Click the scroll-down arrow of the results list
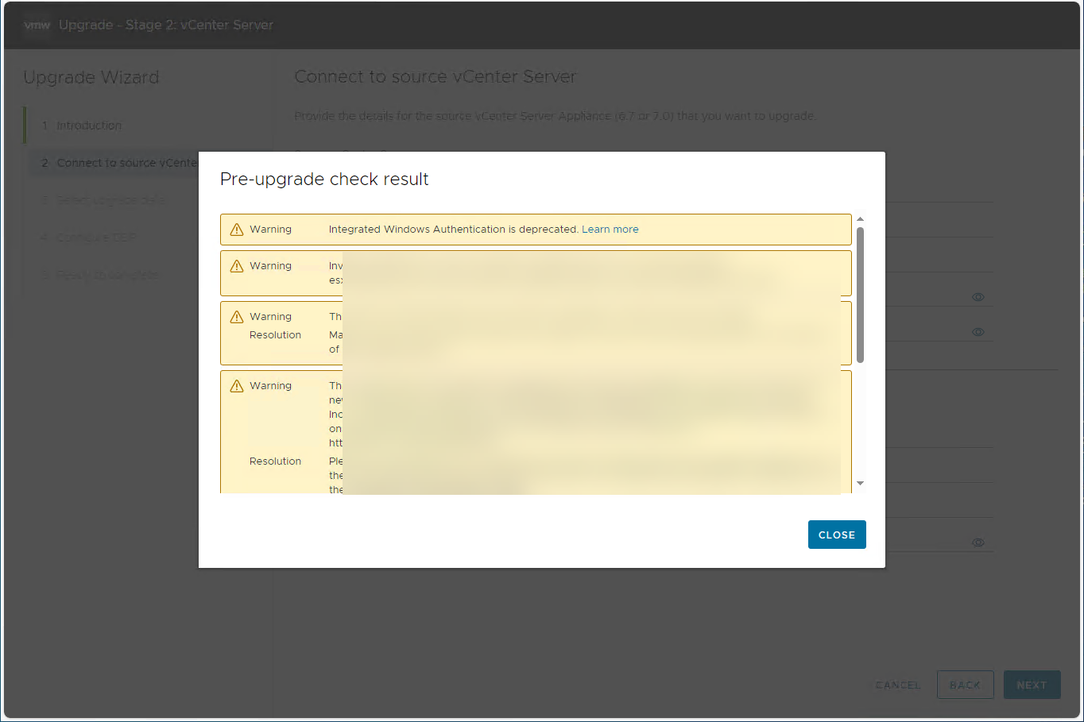 point(860,483)
